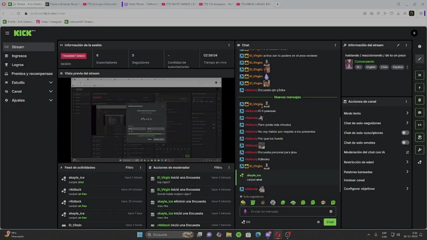This screenshot has height=240, width=427.
Task: Select the broadcast signal widget icon in the right sidebar
Action: (420, 125)
